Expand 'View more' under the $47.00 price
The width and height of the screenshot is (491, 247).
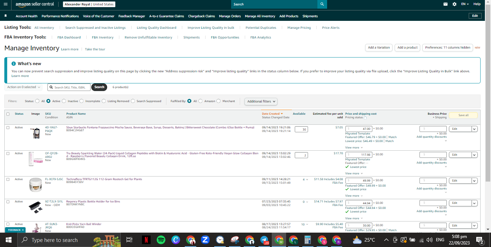[x=354, y=147]
